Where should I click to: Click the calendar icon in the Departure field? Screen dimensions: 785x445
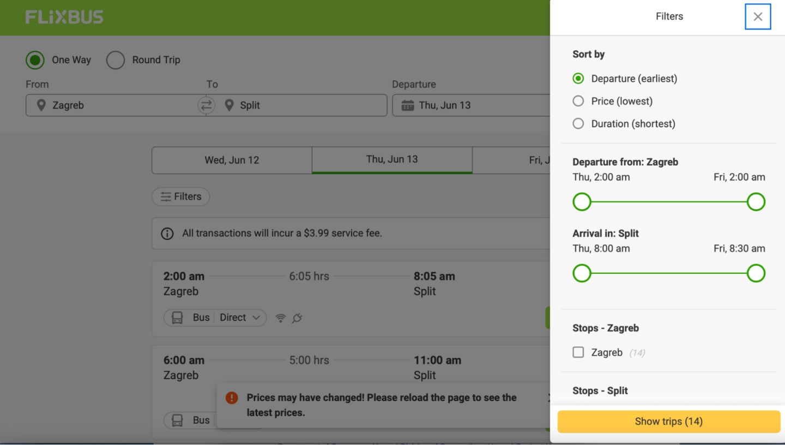[407, 105]
